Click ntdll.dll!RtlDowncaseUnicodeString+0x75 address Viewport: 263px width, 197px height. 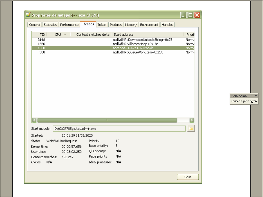(143, 40)
